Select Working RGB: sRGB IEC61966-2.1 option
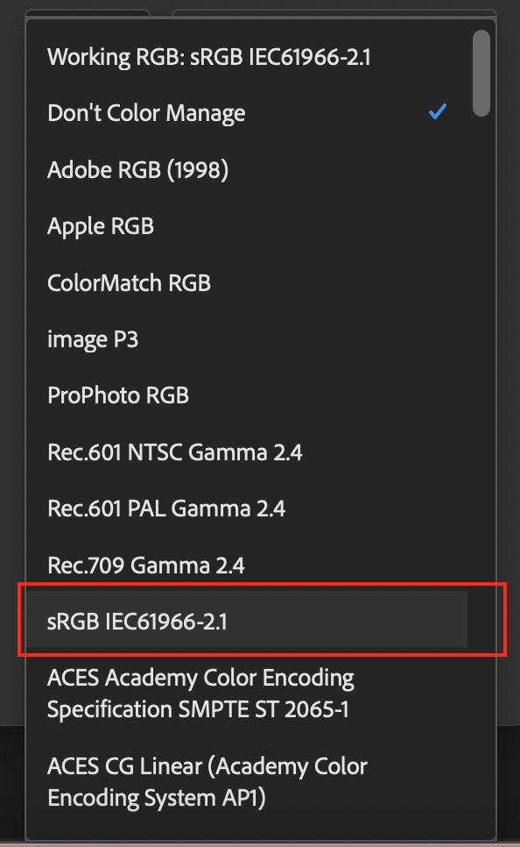 pyautogui.click(x=247, y=57)
